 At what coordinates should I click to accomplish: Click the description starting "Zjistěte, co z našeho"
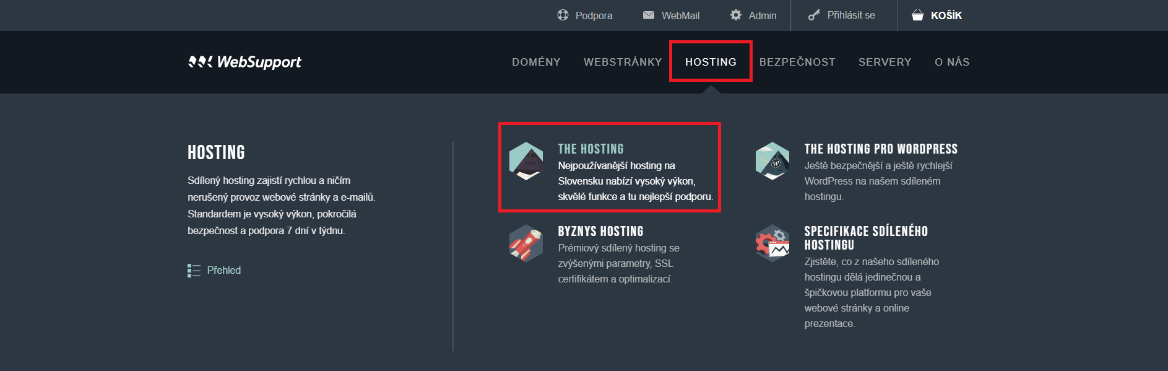[x=872, y=292]
